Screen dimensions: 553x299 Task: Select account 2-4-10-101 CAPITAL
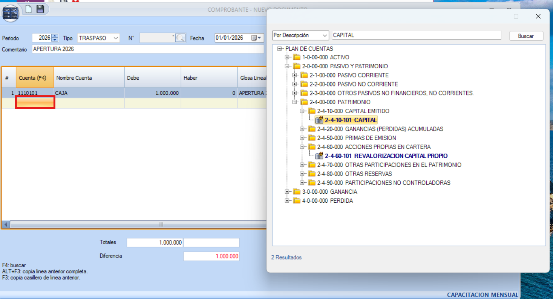pyautogui.click(x=350, y=120)
